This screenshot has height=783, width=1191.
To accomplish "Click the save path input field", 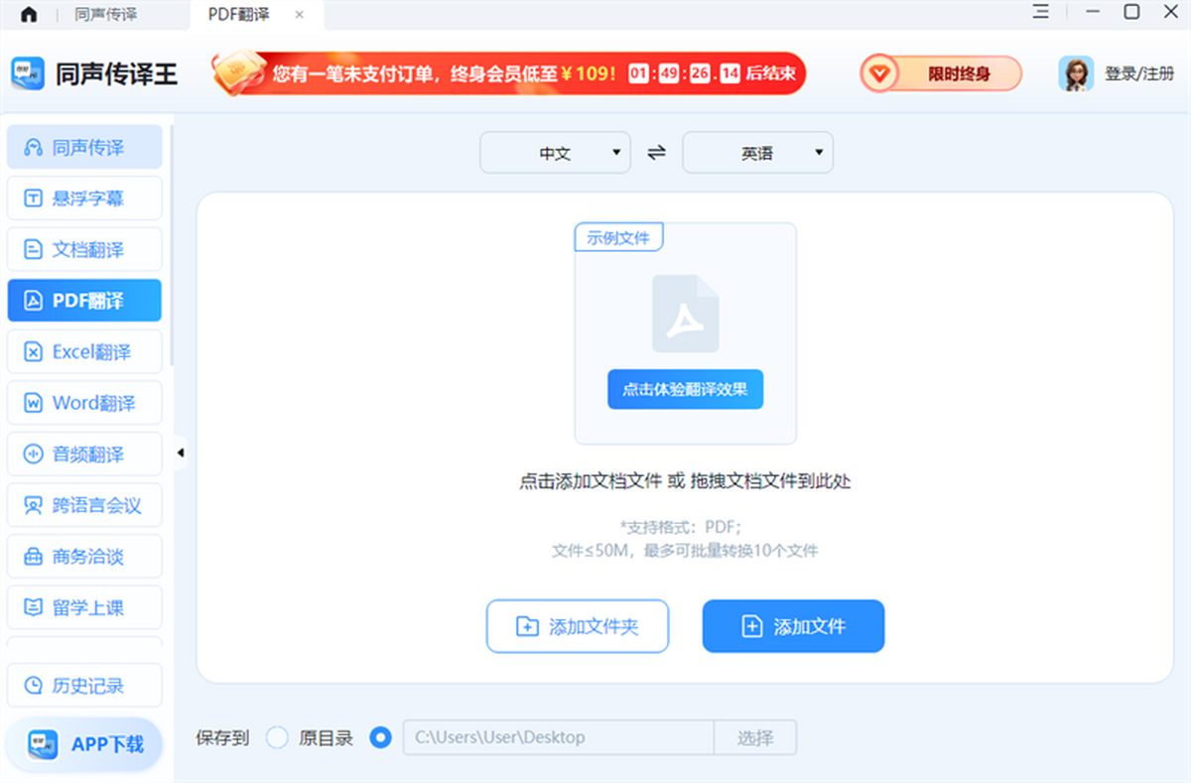I will [x=558, y=737].
